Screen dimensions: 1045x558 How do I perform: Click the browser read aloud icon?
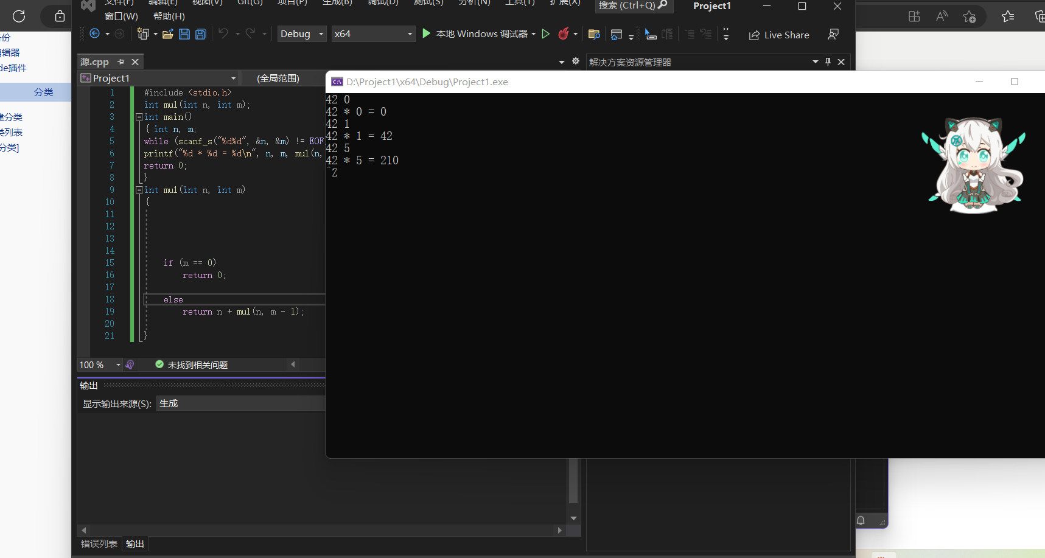942,16
